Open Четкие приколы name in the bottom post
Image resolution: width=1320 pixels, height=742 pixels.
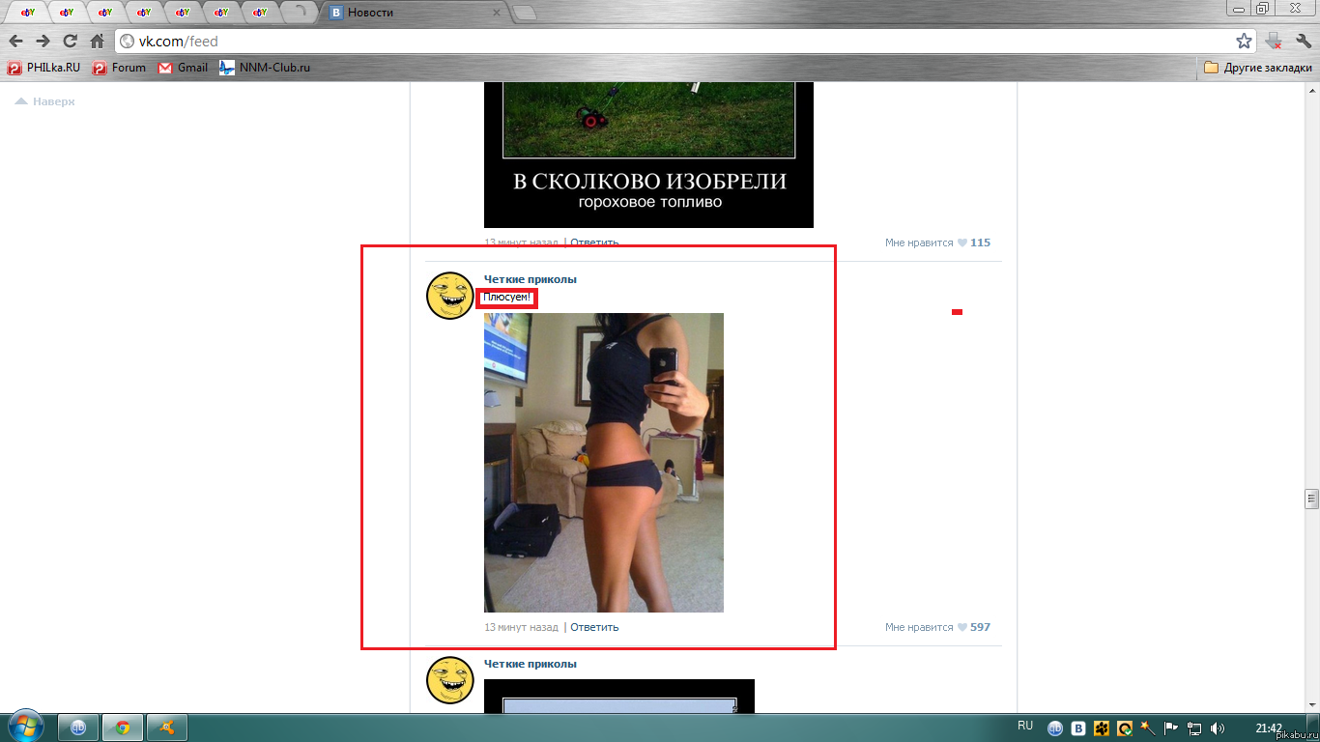pyautogui.click(x=530, y=664)
